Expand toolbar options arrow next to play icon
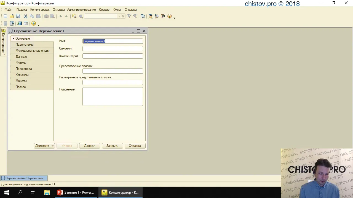The image size is (353, 198). (38, 25)
